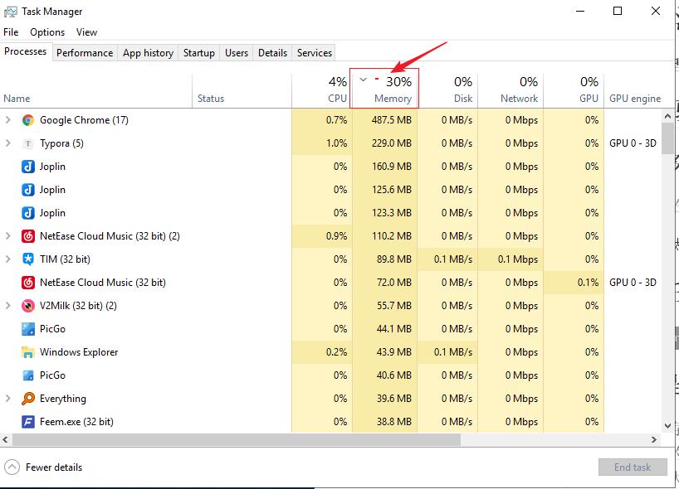679x489 pixels.
Task: Click the Windows Explorer folder icon
Action: [x=27, y=352]
